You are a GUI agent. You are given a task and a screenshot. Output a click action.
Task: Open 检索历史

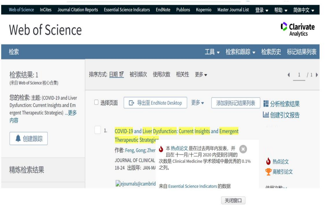coord(271,52)
